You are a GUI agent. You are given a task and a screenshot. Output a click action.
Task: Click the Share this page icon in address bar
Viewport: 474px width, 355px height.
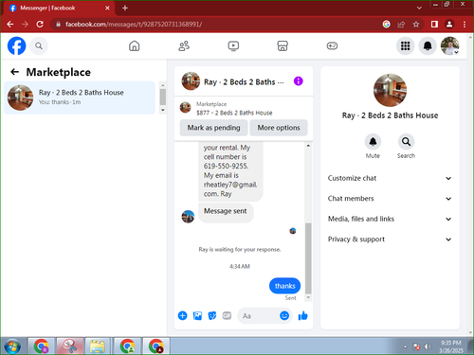point(401,25)
